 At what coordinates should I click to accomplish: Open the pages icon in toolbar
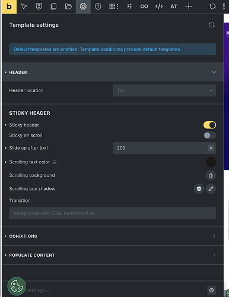pos(53,7)
